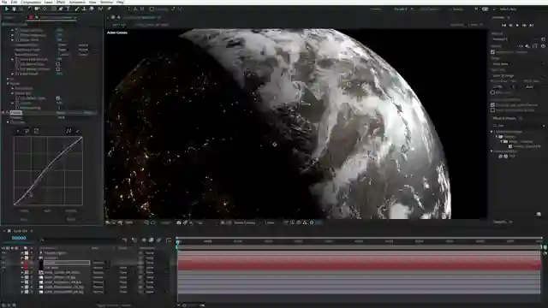Select the Rotation tool
Screen dimensions: 548x308
[30, 9]
